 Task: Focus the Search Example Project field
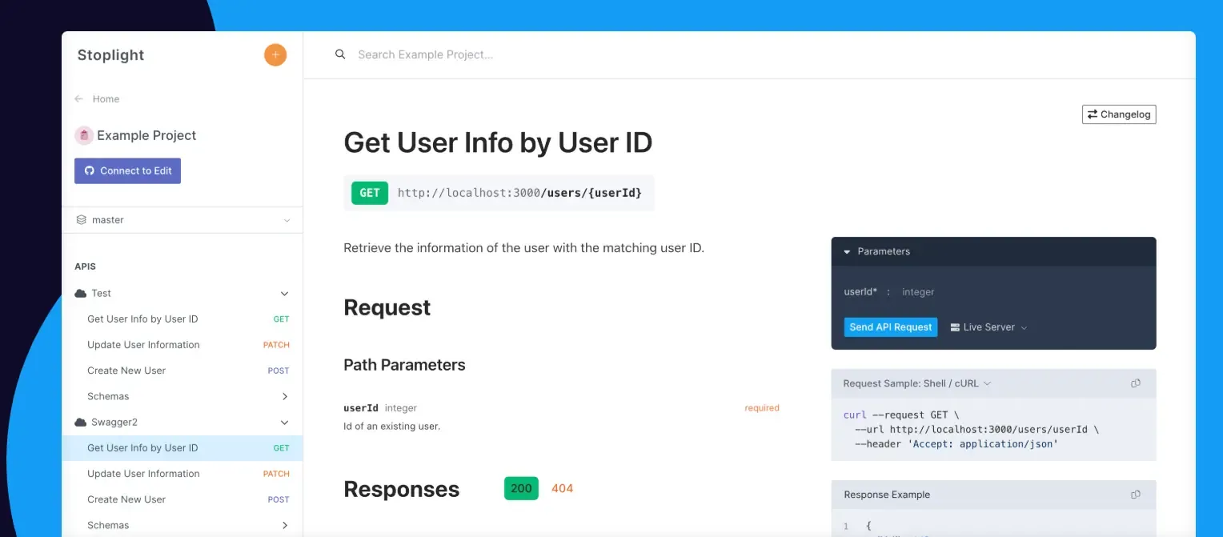pyautogui.click(x=425, y=54)
